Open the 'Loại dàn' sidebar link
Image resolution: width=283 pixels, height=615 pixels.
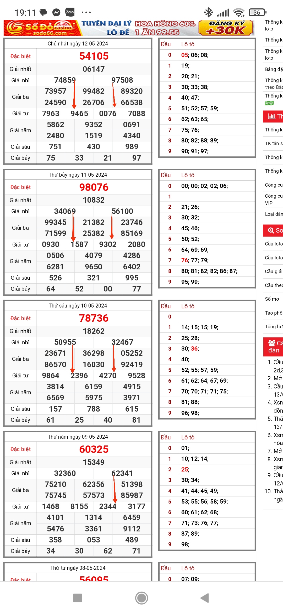click(x=274, y=214)
